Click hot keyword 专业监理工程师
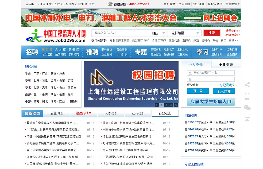This screenshot has height=169, width=263. (120, 41)
